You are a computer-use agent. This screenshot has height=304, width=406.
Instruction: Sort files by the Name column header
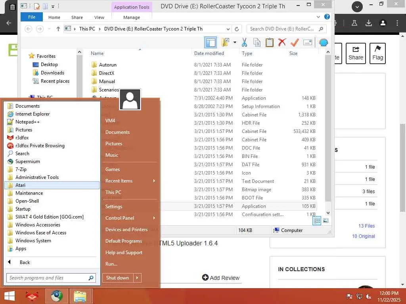tap(97, 53)
